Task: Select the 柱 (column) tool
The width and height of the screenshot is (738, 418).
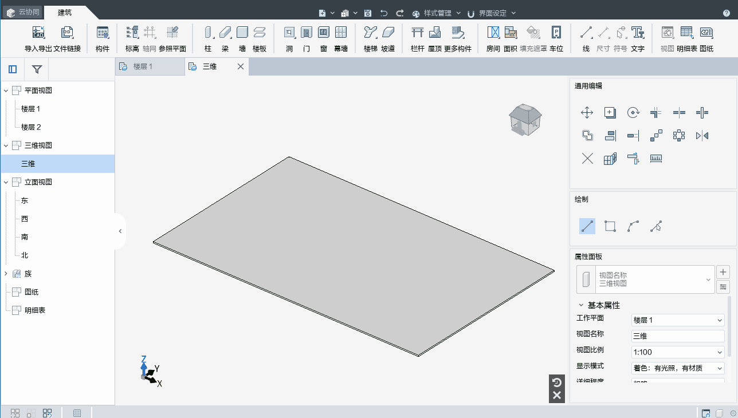Action: tap(208, 38)
